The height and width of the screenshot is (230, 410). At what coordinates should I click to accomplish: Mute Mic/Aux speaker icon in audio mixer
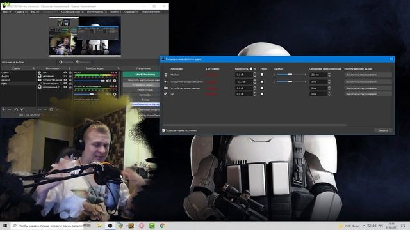pyautogui.click(x=108, y=81)
